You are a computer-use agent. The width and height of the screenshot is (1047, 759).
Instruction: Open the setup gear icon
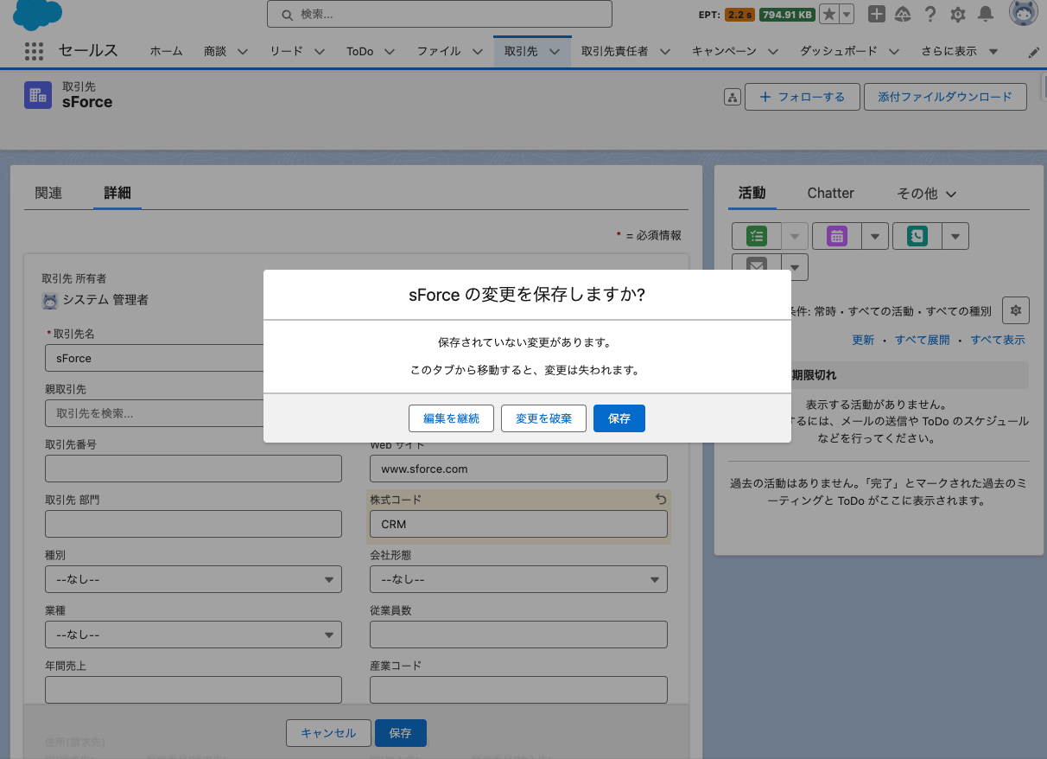[958, 14]
